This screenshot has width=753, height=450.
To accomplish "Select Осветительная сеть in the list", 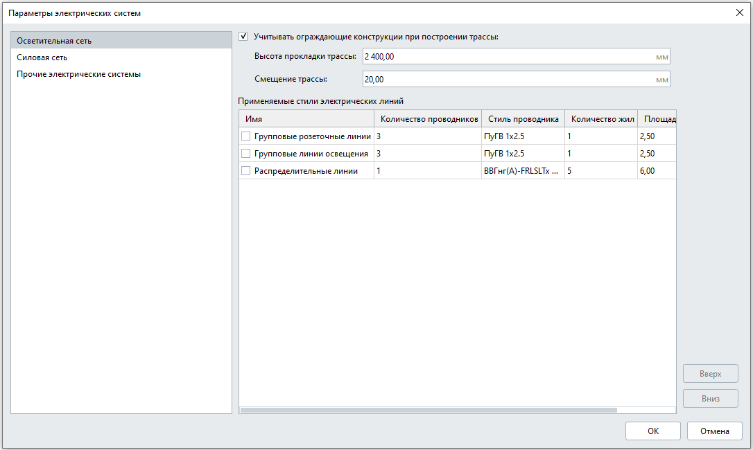I will pos(121,41).
